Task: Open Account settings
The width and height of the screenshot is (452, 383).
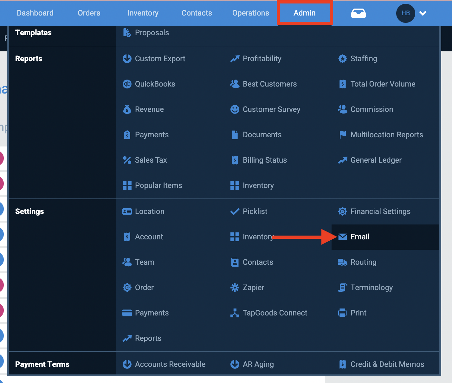Action: tap(149, 237)
